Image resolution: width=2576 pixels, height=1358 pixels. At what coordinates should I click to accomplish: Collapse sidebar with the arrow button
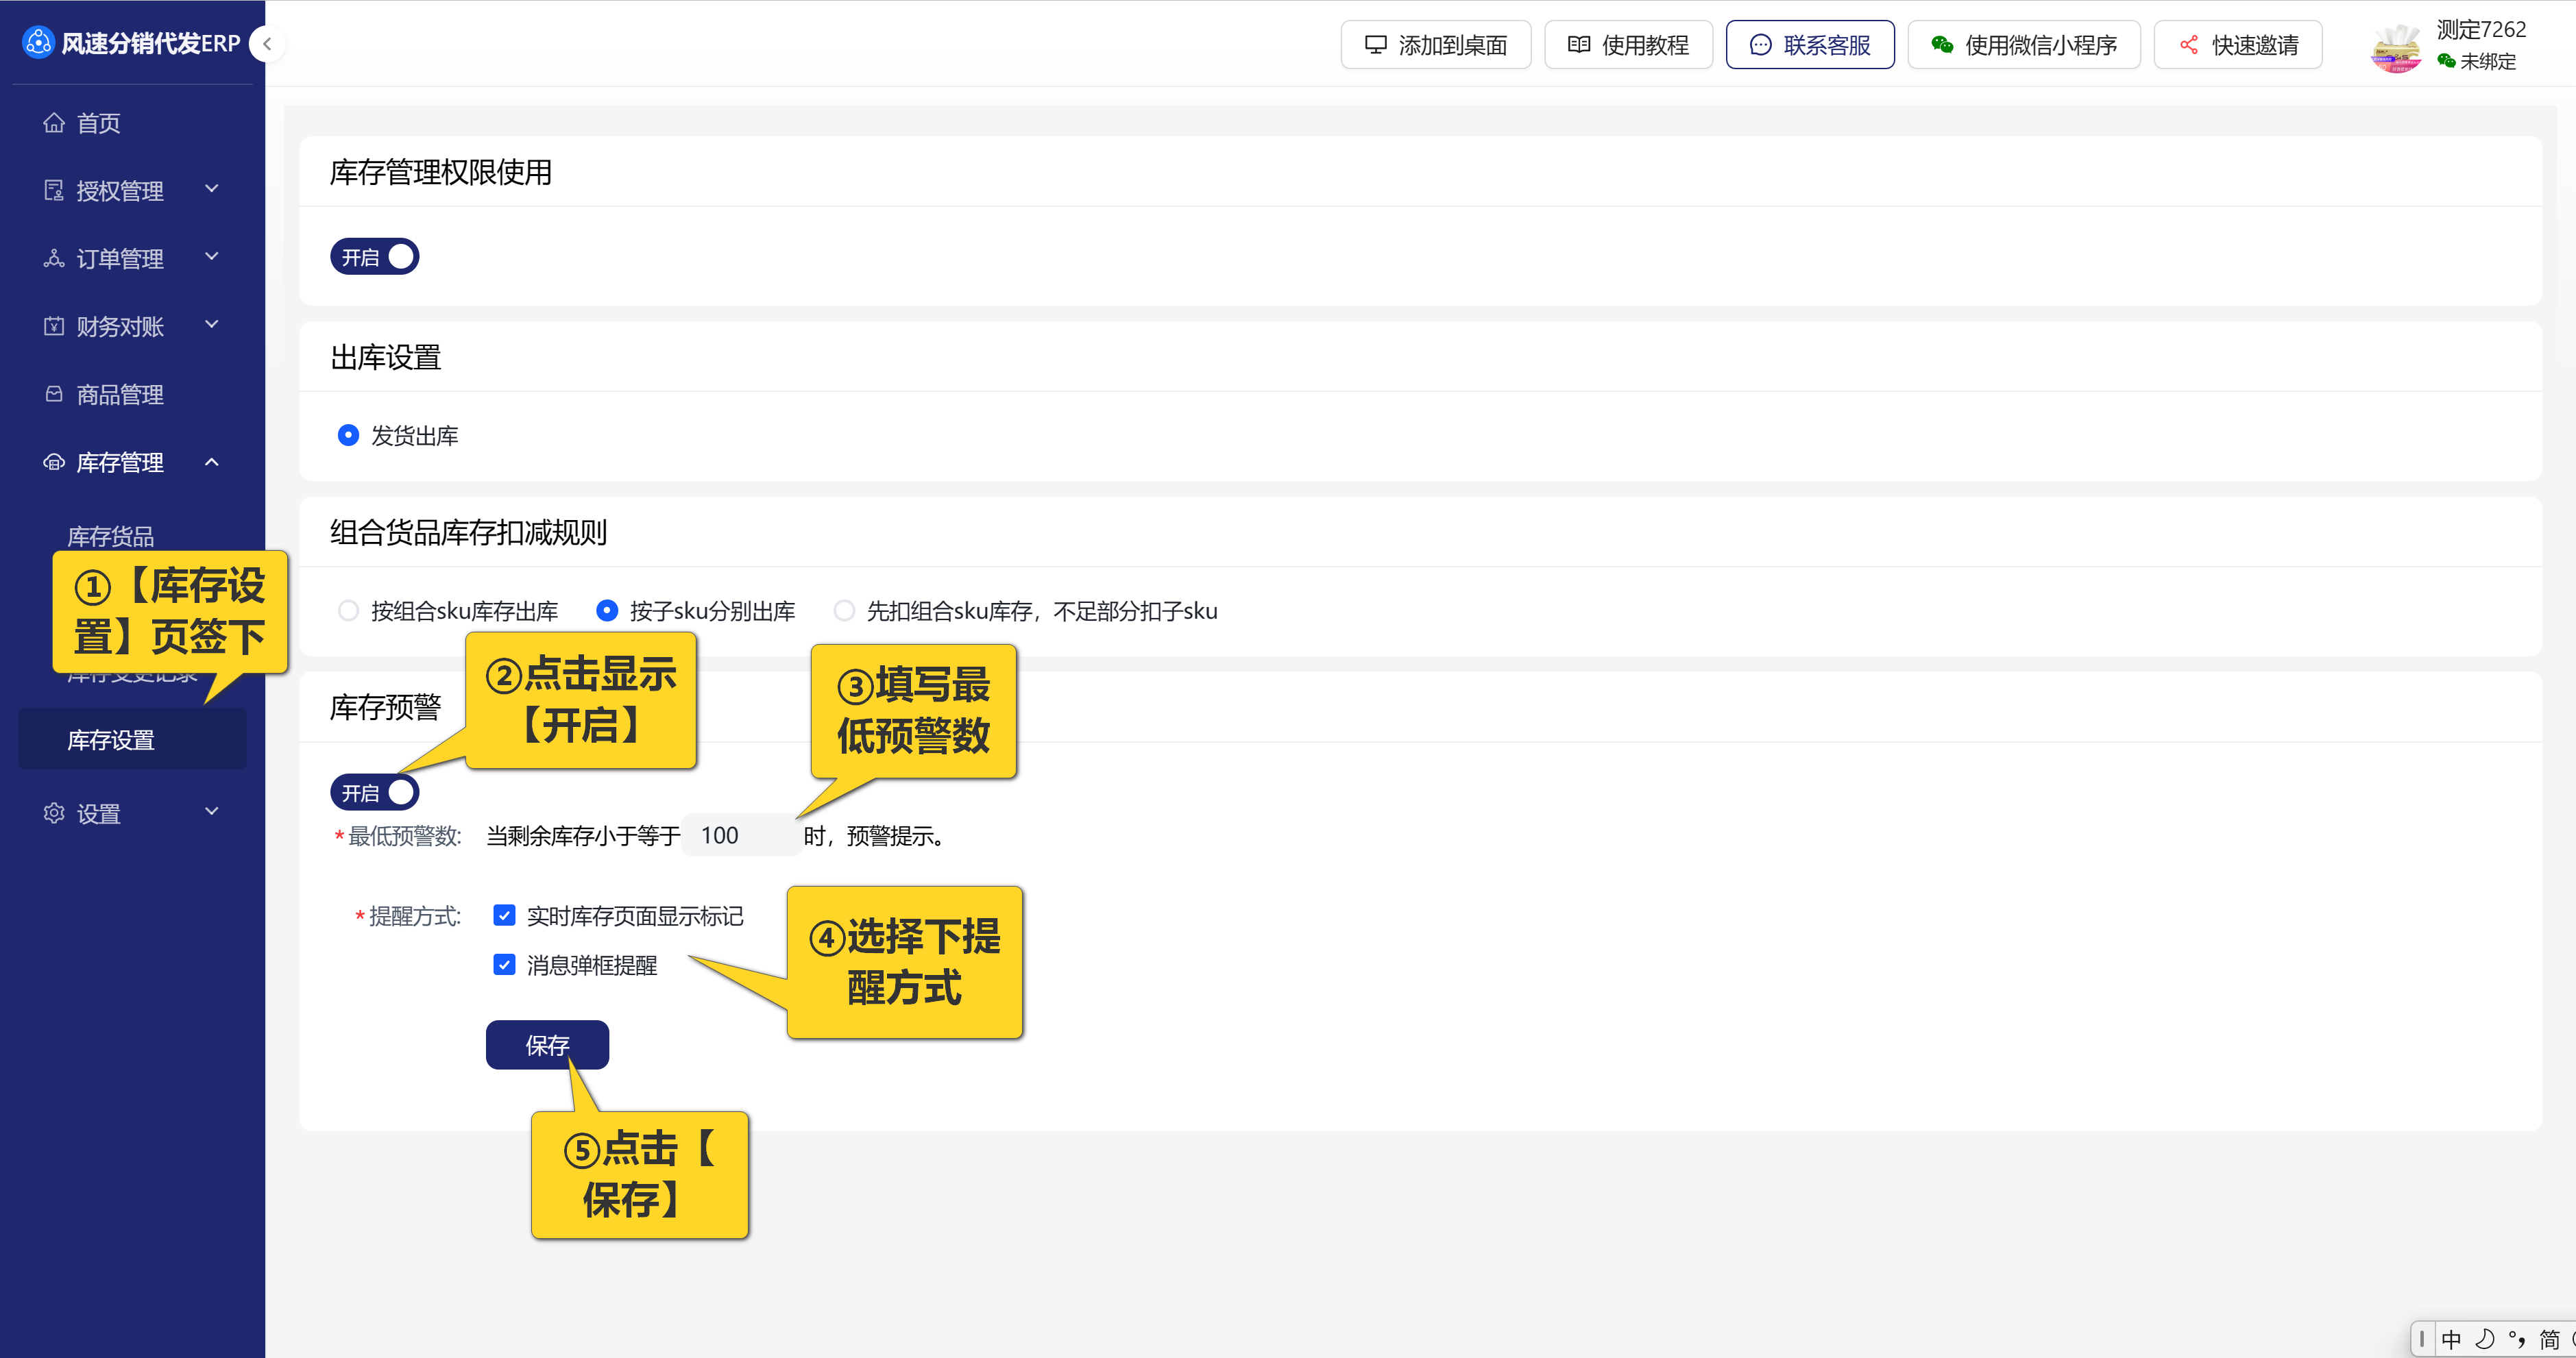pyautogui.click(x=267, y=44)
